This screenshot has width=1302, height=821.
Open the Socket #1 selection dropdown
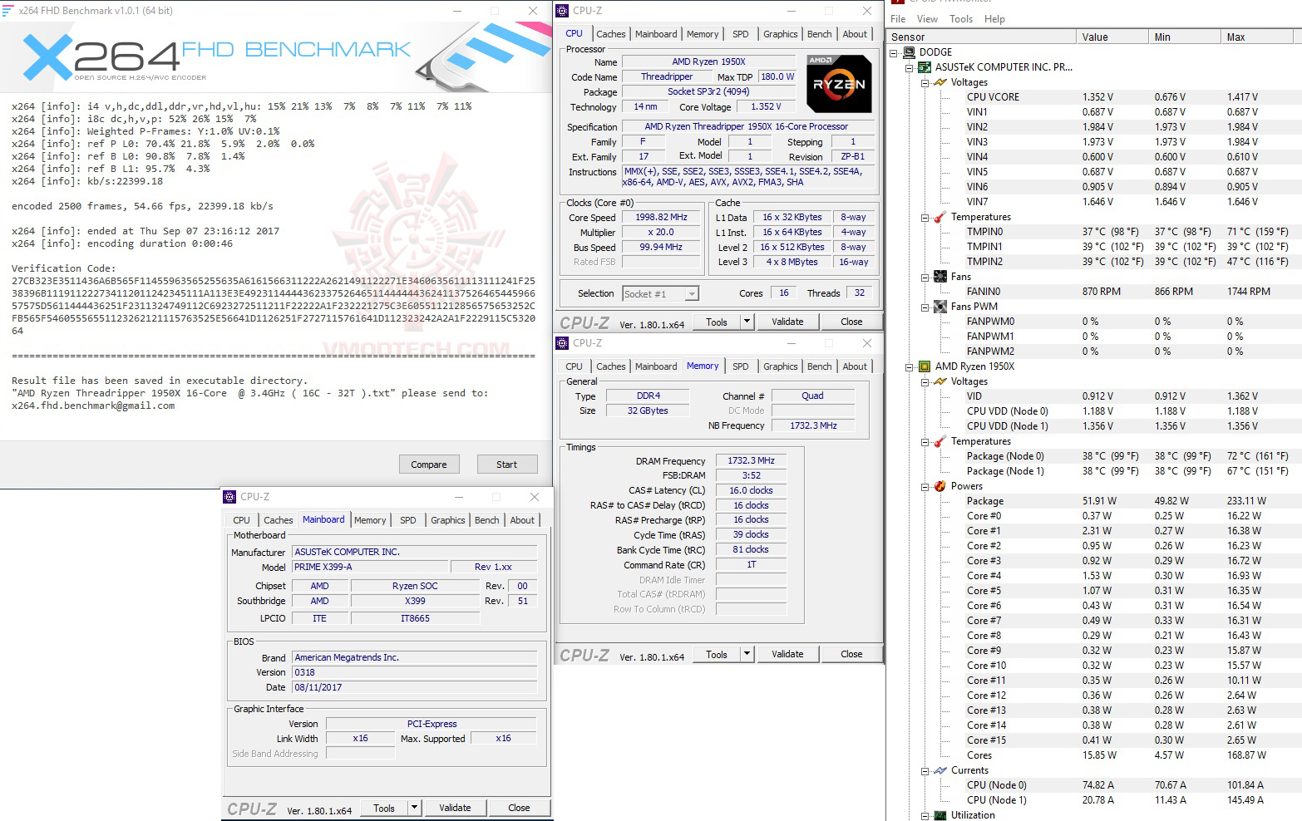point(690,293)
